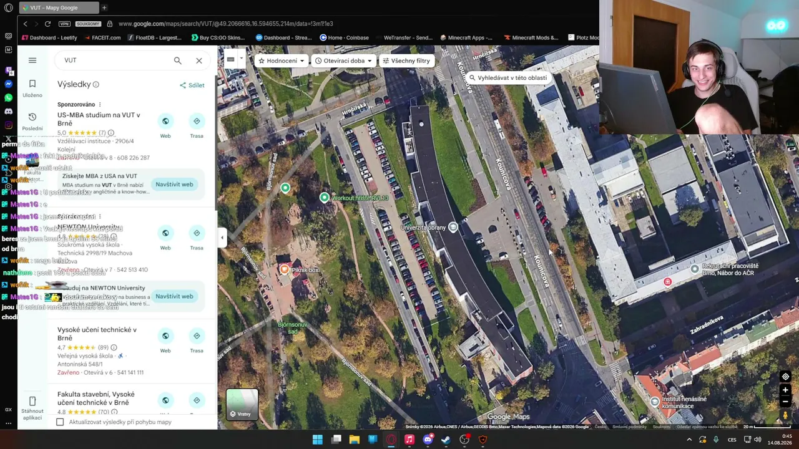Click the Univerzita obrany map marker
Image resolution: width=799 pixels, height=449 pixels.
click(x=453, y=227)
